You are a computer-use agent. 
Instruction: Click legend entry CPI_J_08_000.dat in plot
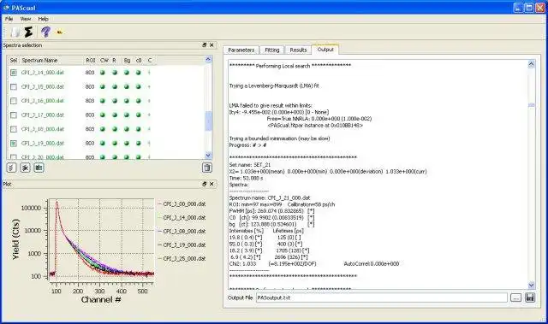pyautogui.click(x=184, y=231)
